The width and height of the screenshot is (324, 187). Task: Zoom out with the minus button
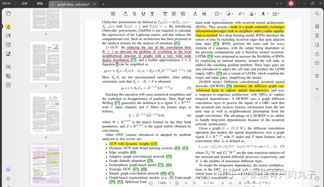151,183
